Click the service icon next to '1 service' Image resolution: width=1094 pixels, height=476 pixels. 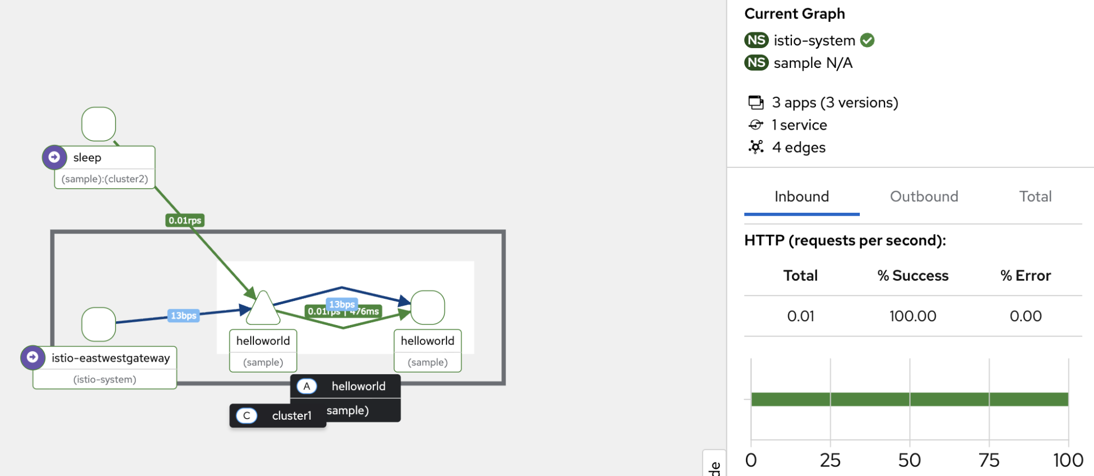click(x=756, y=125)
